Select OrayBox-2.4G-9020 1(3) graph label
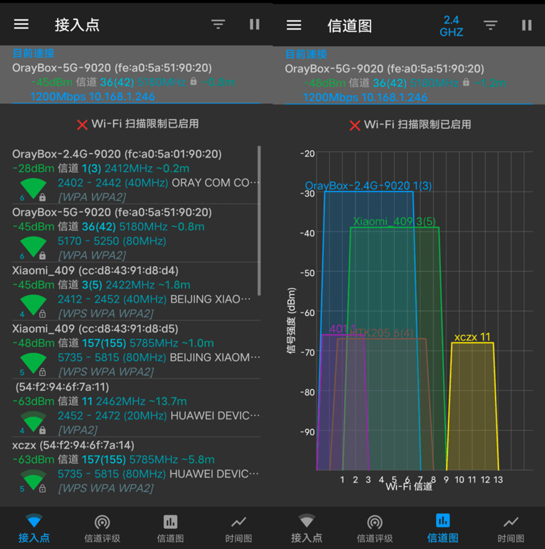Image resolution: width=545 pixels, height=549 pixels. 368,185
